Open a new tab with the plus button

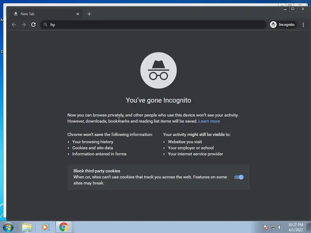[x=89, y=14]
